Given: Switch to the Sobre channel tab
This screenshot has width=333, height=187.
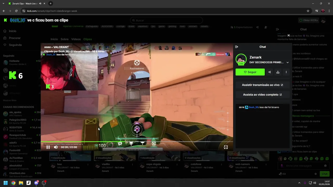Looking at the screenshot, I should 65,39.
